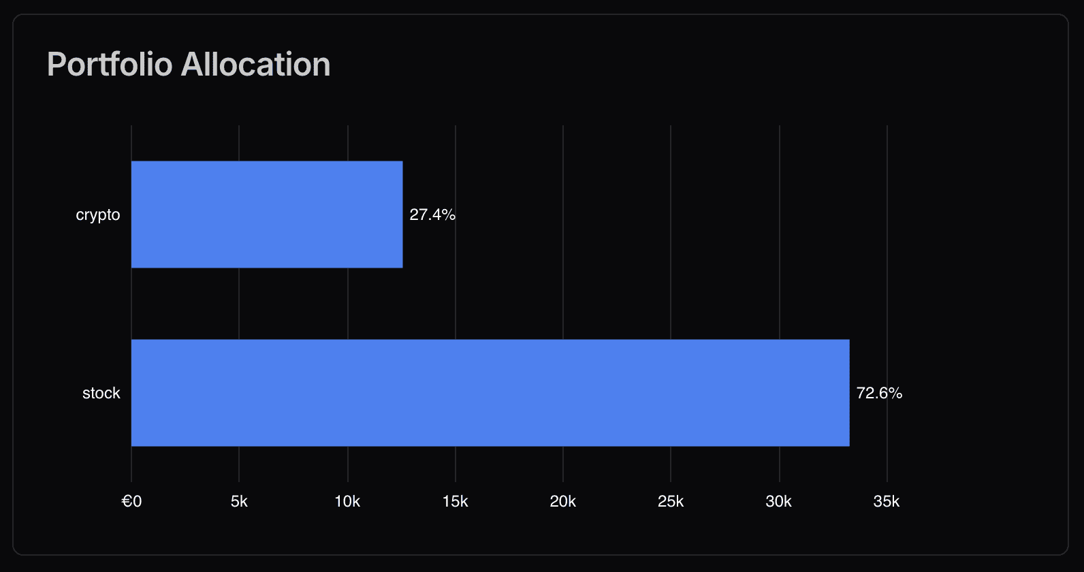Click the 27.4% data label

coord(432,214)
